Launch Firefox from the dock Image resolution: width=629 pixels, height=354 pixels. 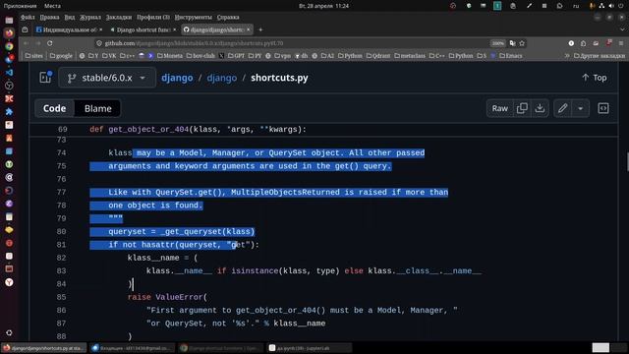point(9,32)
